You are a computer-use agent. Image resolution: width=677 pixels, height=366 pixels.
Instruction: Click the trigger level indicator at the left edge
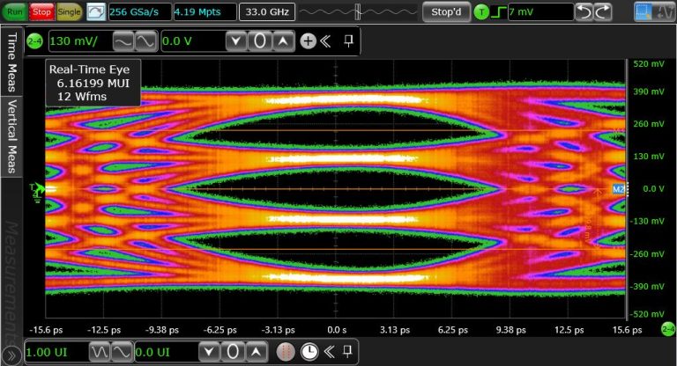37,191
